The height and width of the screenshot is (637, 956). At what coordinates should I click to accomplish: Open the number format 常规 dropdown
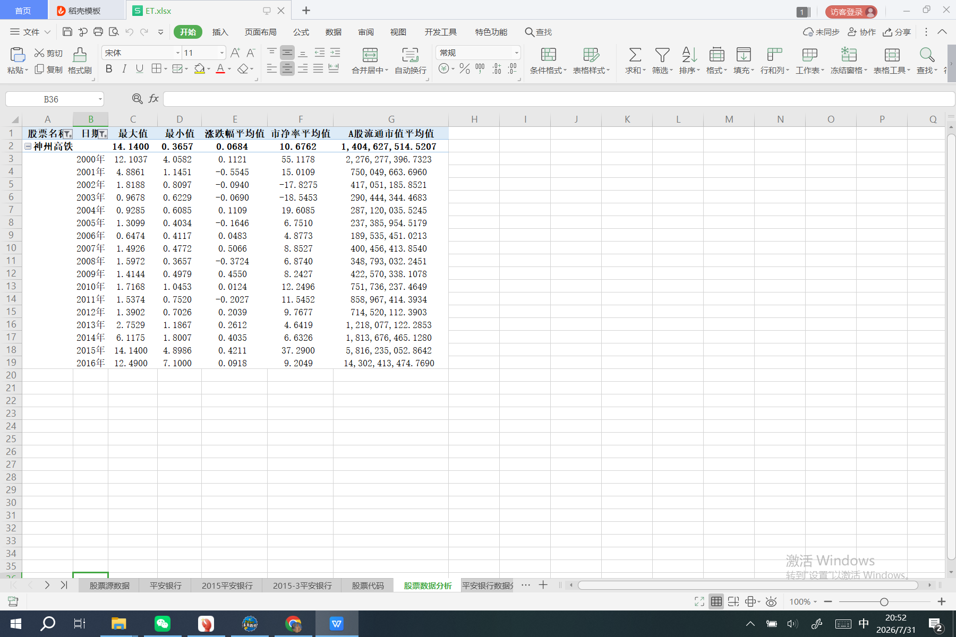pyautogui.click(x=516, y=53)
